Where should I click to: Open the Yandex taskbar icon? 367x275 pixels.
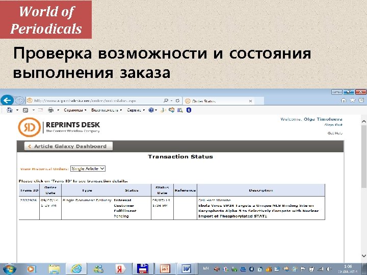click(x=120, y=269)
